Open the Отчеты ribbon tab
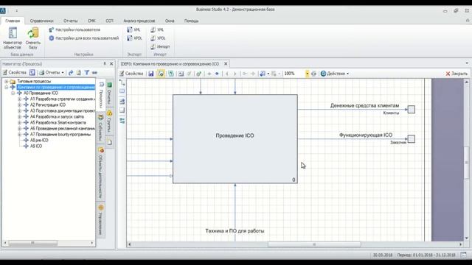472x265 pixels. tap(71, 21)
